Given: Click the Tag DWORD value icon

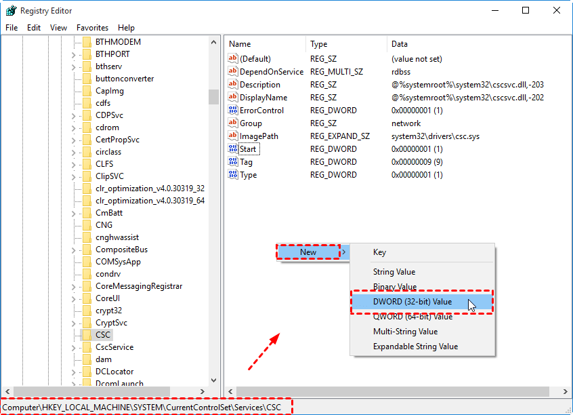Looking at the screenshot, I should click(x=233, y=161).
